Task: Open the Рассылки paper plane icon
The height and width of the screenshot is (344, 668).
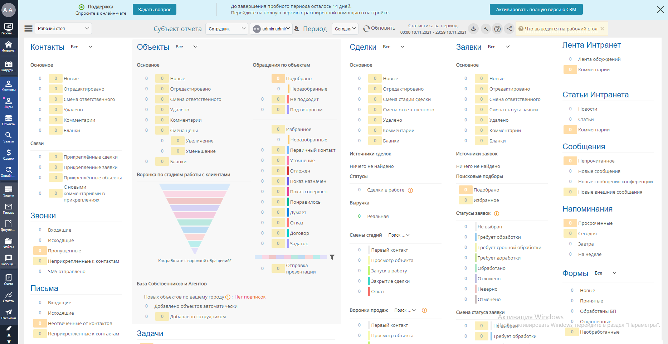Action: tap(9, 314)
